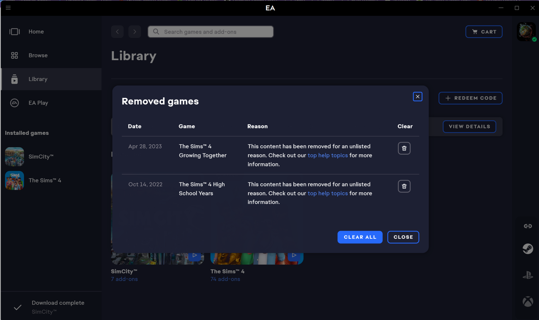
Task: Click the PlayStation icon
Action: [x=528, y=276]
